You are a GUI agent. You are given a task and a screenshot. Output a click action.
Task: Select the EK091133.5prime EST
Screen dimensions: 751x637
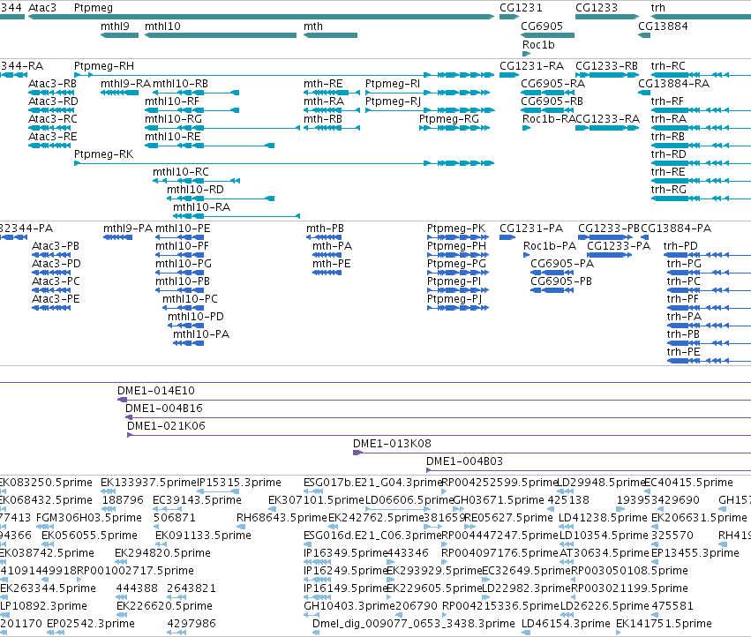pos(161,544)
